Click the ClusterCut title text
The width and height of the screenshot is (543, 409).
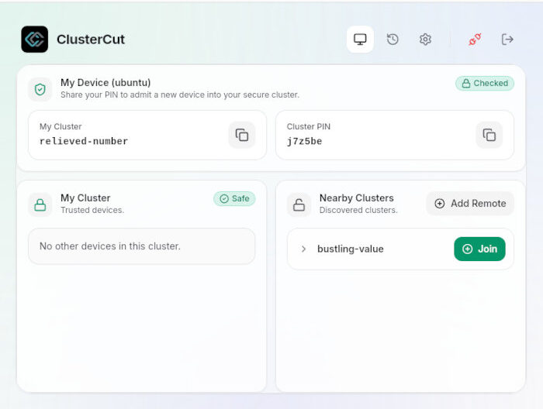(91, 40)
